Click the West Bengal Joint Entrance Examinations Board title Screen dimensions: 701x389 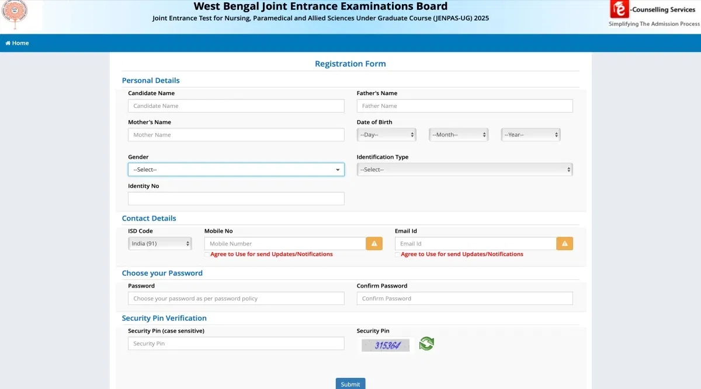pos(321,6)
